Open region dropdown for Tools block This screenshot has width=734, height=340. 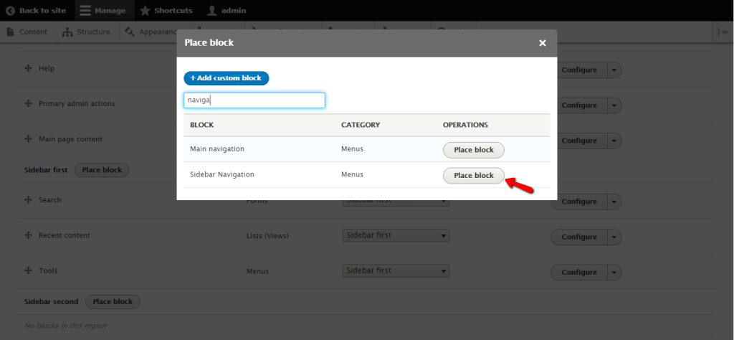pos(396,270)
